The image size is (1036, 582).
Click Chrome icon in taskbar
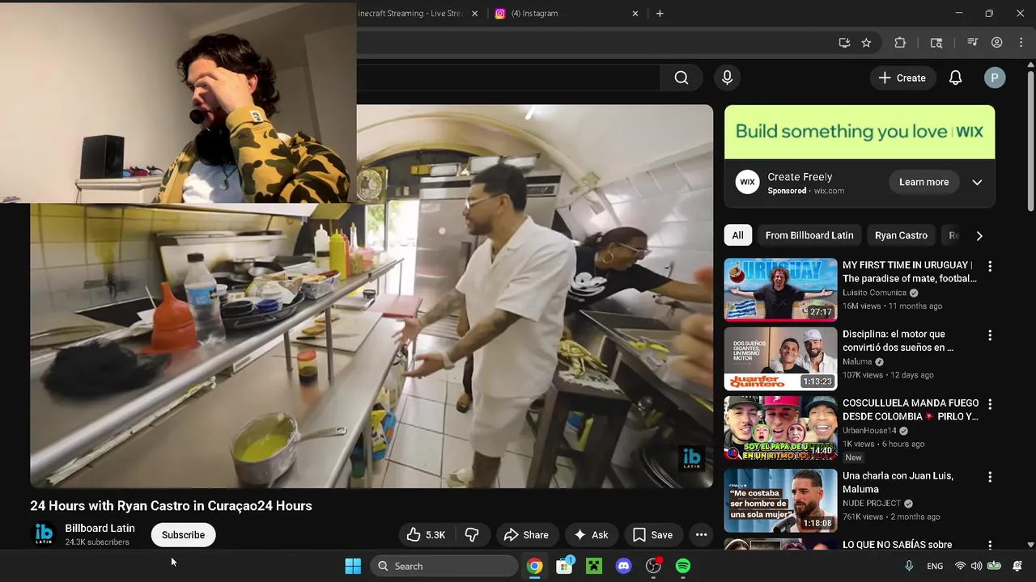click(x=534, y=566)
